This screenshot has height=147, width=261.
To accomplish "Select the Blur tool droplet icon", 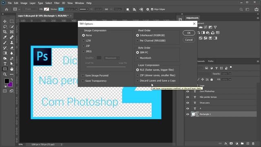I will pos(12,53).
